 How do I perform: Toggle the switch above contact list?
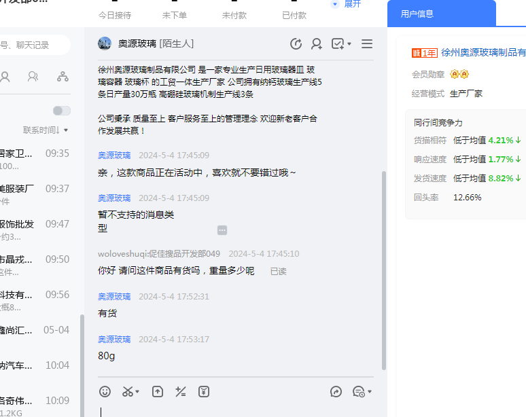tap(61, 111)
